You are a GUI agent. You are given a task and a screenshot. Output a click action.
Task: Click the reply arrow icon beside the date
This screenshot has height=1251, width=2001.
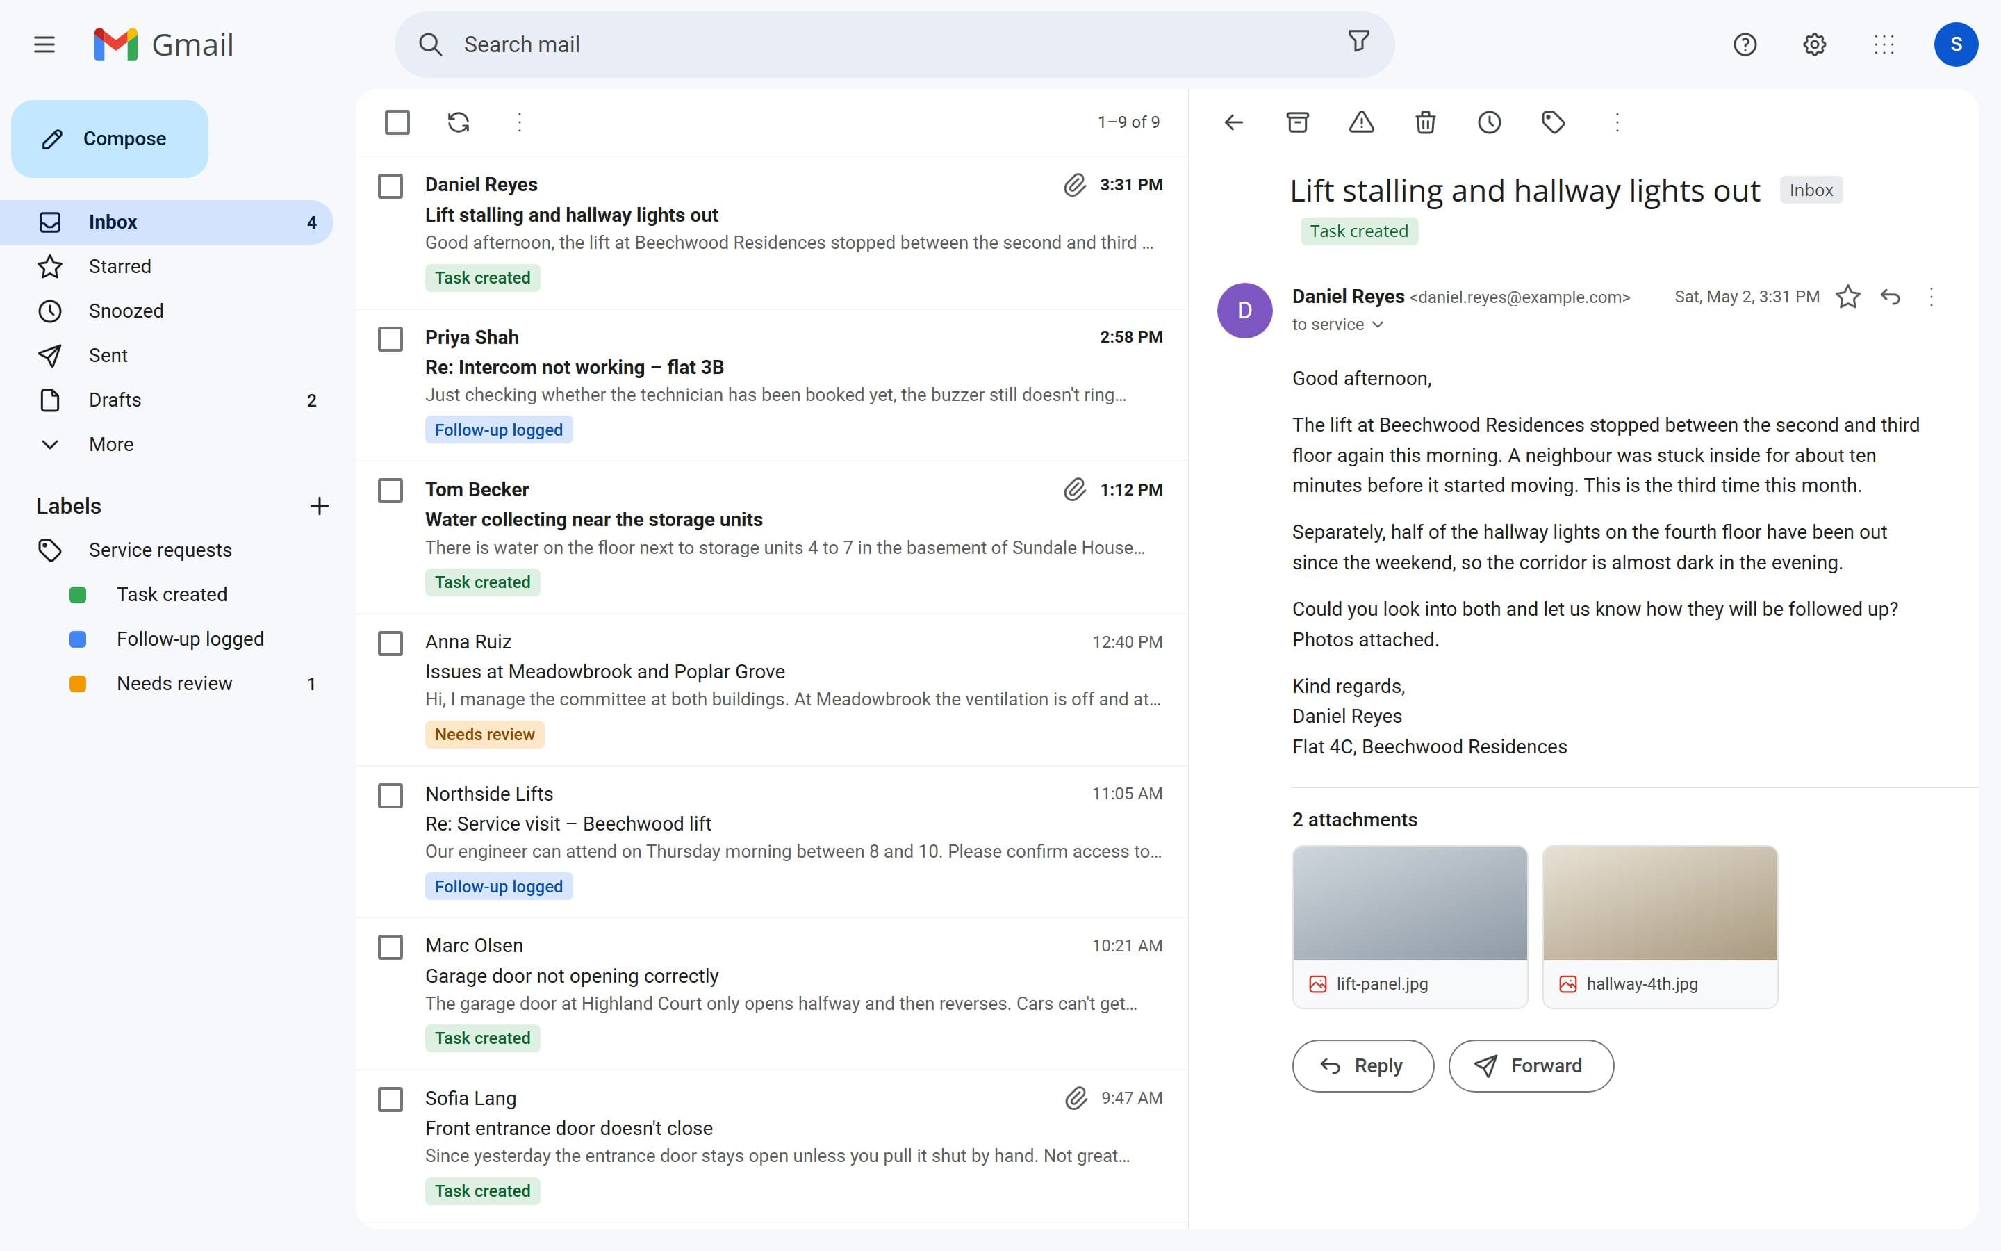[x=1891, y=297]
